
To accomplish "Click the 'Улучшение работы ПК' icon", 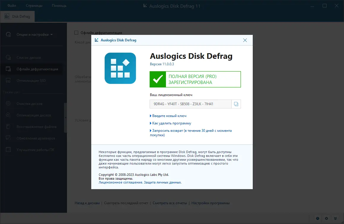I will point(8,150).
